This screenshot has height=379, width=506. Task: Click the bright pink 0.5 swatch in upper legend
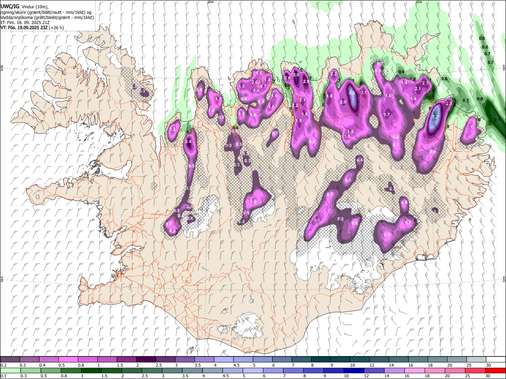(x=68, y=360)
